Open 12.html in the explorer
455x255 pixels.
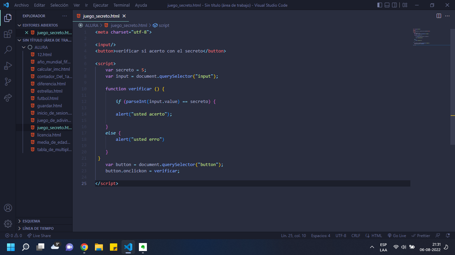tap(44, 54)
